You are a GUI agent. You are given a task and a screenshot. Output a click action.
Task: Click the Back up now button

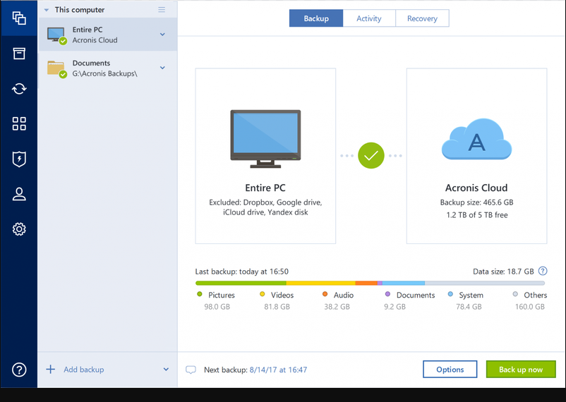[x=521, y=369]
